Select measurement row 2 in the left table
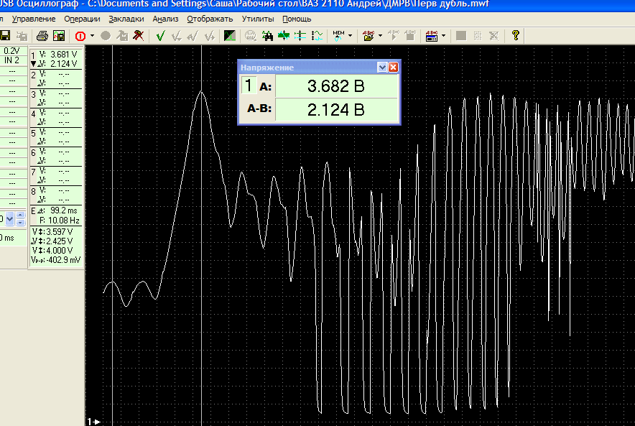This screenshot has height=426, width=635. 56,79
